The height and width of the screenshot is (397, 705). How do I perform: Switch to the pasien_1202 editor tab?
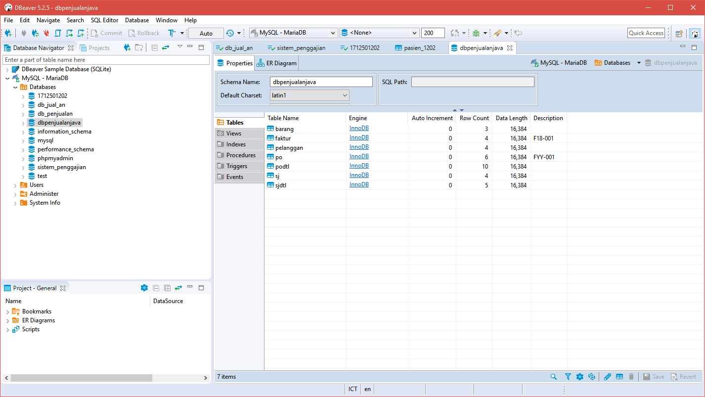416,48
